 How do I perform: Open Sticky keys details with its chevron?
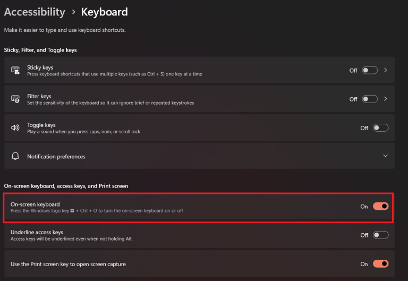(385, 70)
